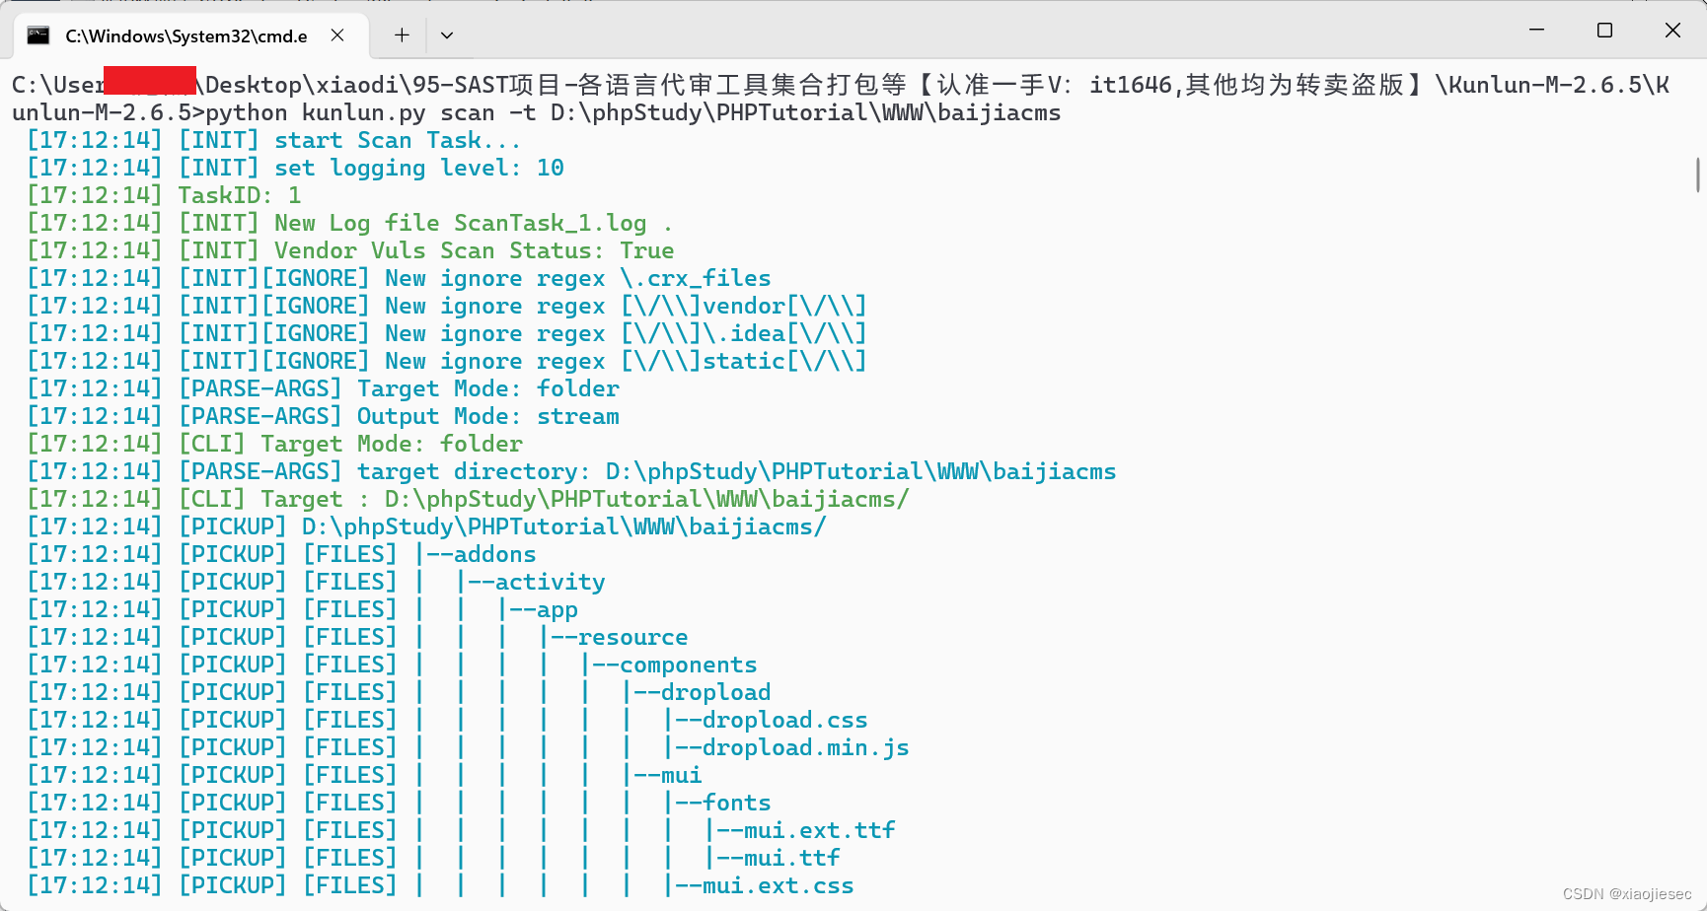Viewport: 1707px width, 911px height.
Task: Close the cmd.exe tab
Action: click(x=336, y=35)
